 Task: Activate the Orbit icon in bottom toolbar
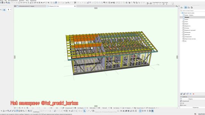[145, 111]
